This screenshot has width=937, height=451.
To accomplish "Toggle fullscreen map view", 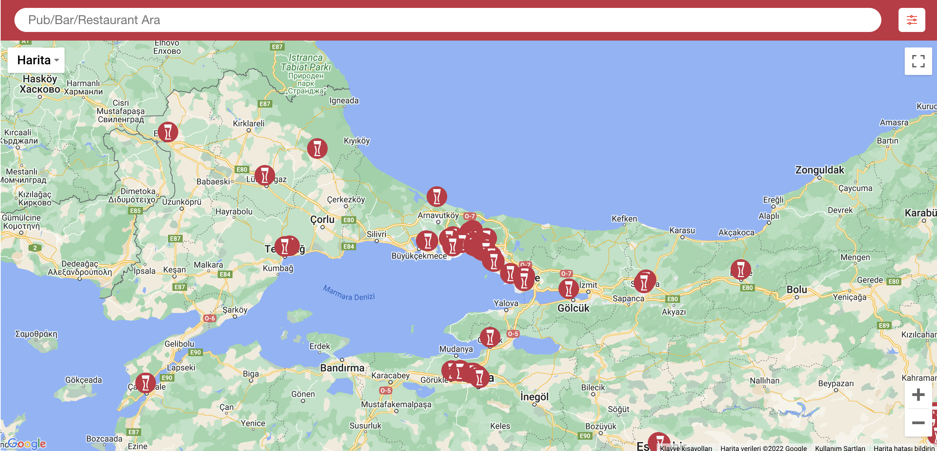I will point(918,61).
